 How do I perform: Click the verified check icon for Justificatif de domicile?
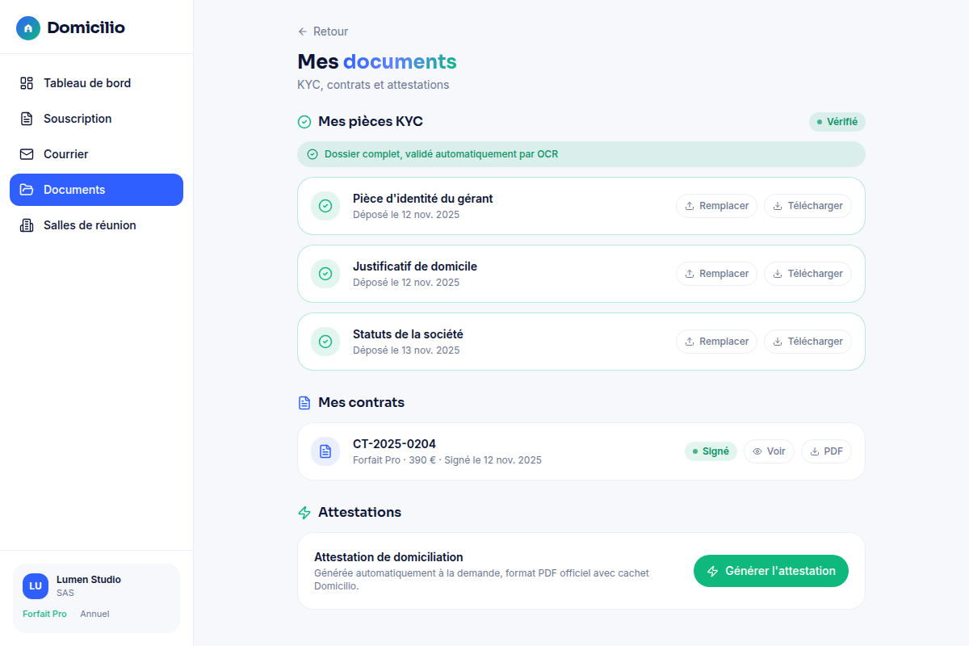(x=325, y=274)
